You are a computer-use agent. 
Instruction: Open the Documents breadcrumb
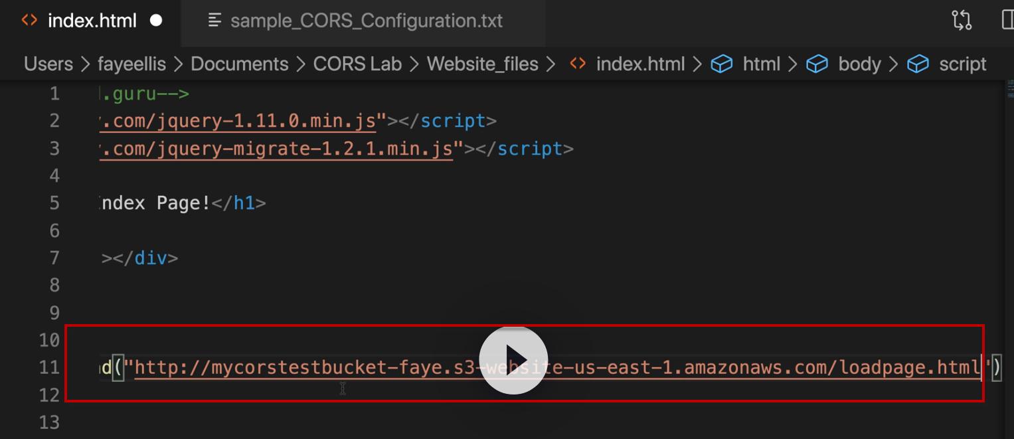[x=240, y=64]
